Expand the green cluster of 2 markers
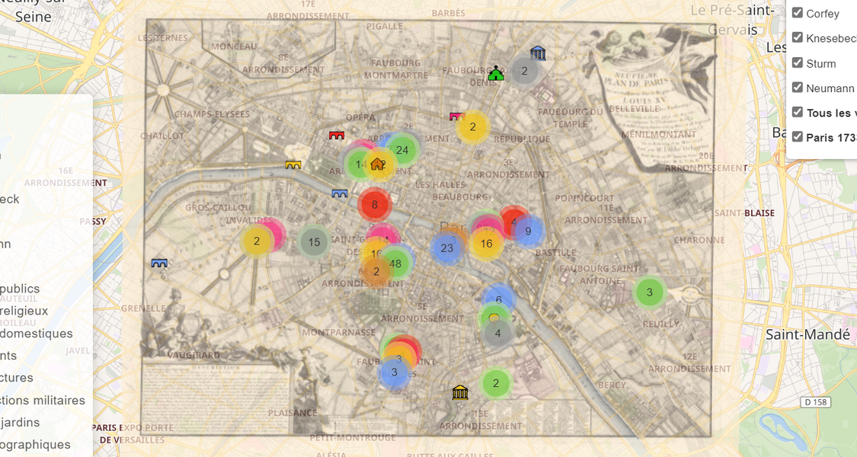Image resolution: width=857 pixels, height=457 pixels. 496,383
